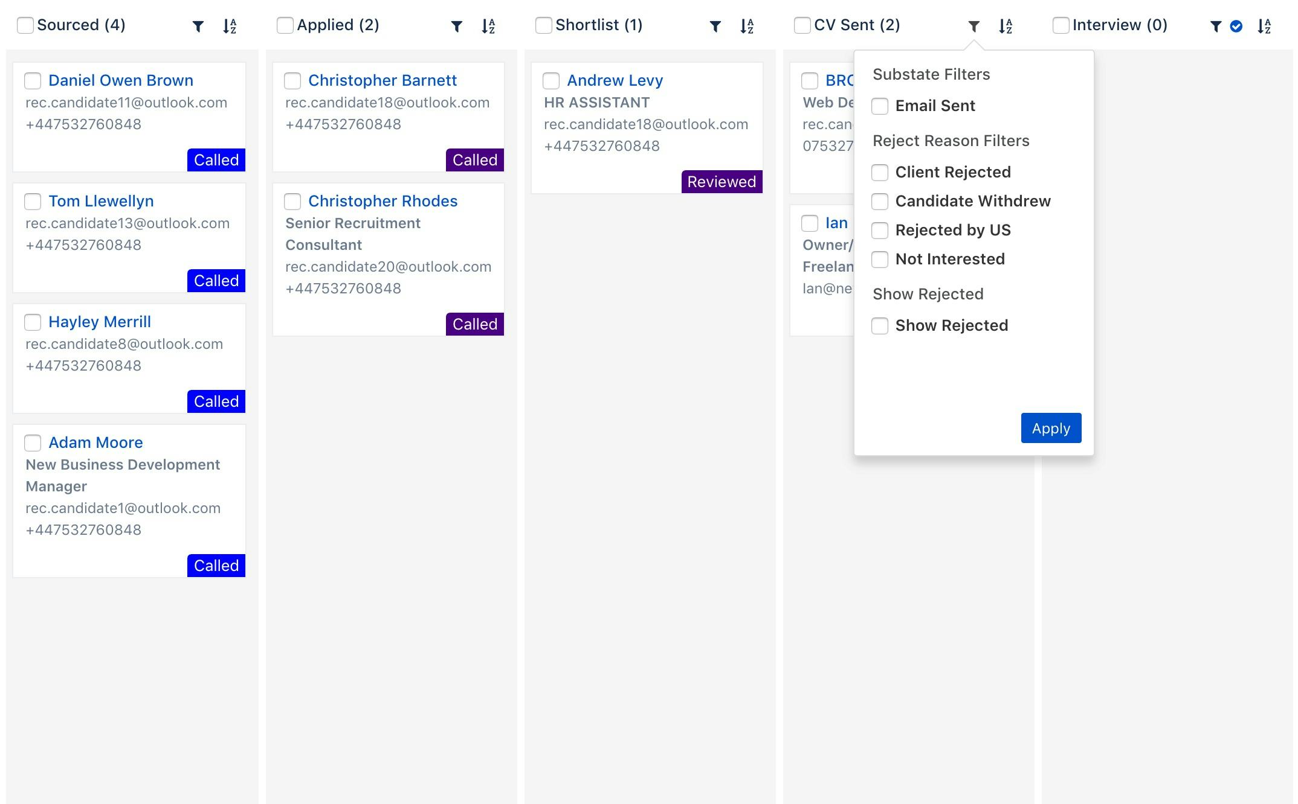This screenshot has height=804, width=1298.
Task: Enable the Show Rejected filter checkbox
Action: click(x=880, y=325)
